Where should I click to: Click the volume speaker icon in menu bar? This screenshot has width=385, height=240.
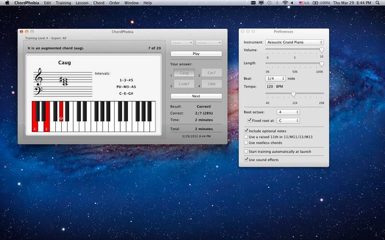click(x=292, y=3)
